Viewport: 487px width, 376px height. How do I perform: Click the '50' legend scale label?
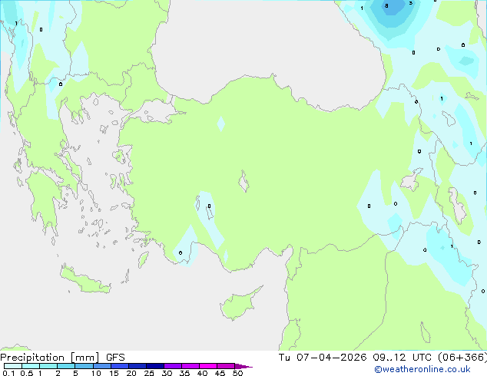[238, 373]
